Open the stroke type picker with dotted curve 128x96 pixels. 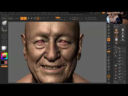point(4,30)
